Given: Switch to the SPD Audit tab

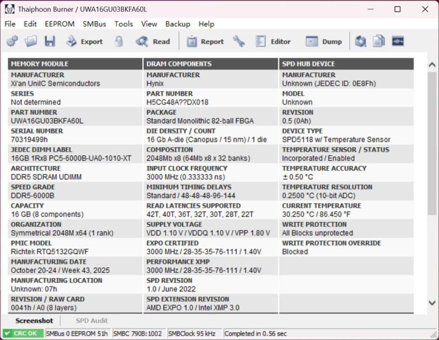Looking at the screenshot, I should click(91, 321).
